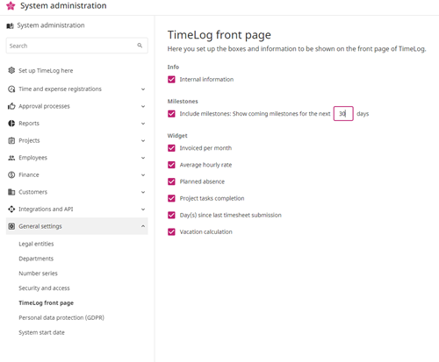Click the Finance dollar icon
This screenshot has width=439, height=362.
click(11, 174)
